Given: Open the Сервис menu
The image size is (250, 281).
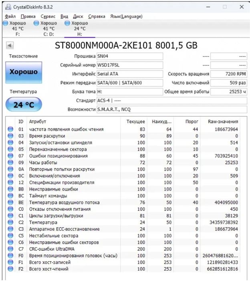Looking at the screenshot, I should [x=48, y=16].
